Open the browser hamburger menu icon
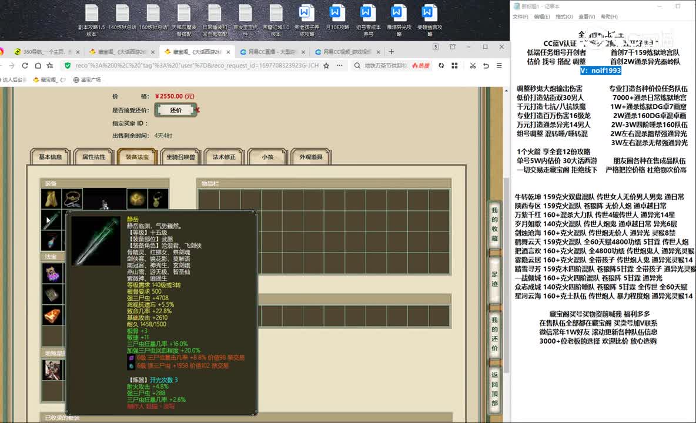696x423 pixels. pyautogui.click(x=499, y=66)
